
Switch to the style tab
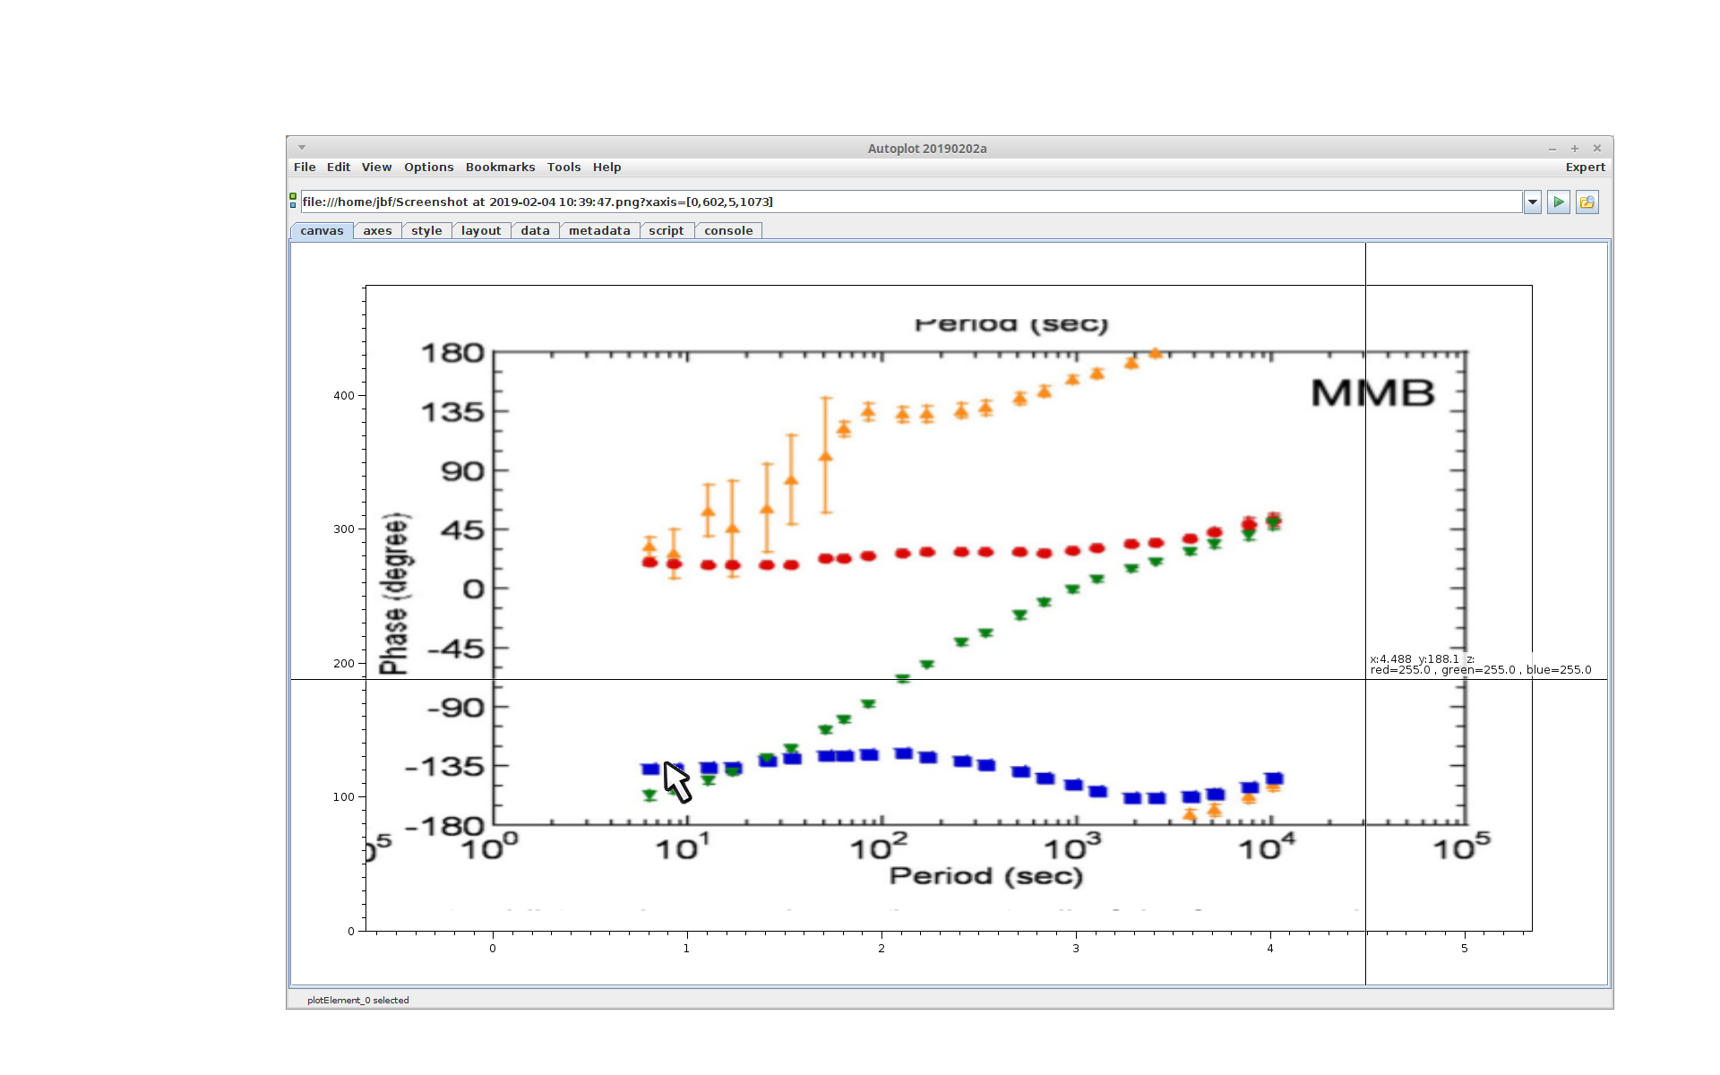click(426, 231)
